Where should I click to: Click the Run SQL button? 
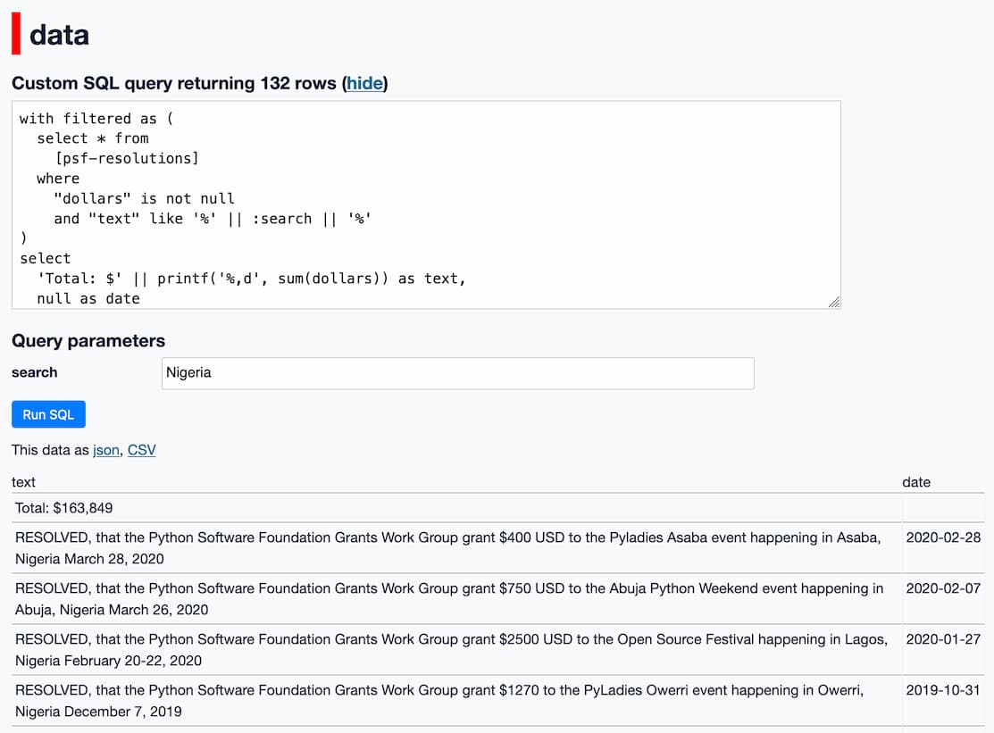(x=48, y=414)
